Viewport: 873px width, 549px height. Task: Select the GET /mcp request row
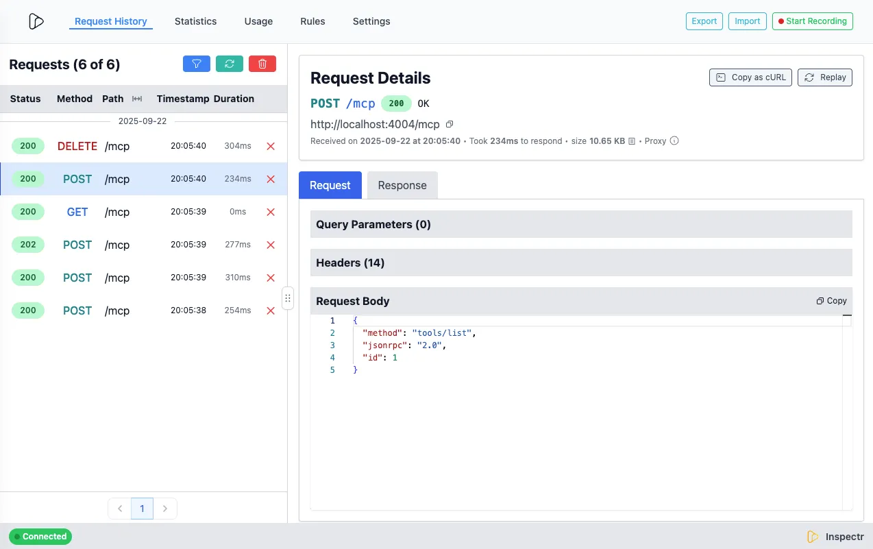pos(137,212)
